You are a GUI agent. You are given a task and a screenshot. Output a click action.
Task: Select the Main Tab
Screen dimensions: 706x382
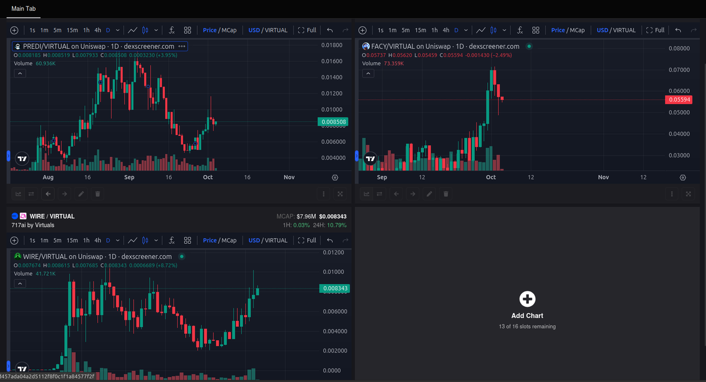[x=24, y=8]
